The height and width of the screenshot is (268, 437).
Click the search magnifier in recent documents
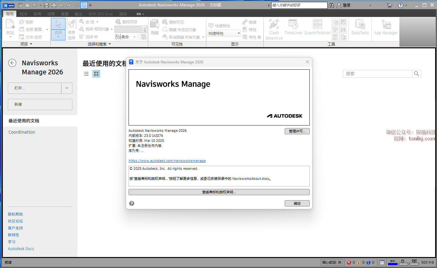(417, 74)
